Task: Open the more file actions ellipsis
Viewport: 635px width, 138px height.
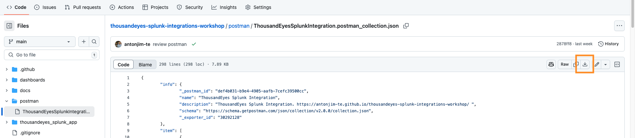Action: [619, 26]
